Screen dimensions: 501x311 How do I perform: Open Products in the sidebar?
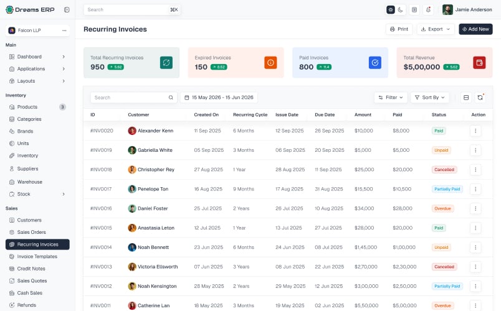[x=37, y=107]
